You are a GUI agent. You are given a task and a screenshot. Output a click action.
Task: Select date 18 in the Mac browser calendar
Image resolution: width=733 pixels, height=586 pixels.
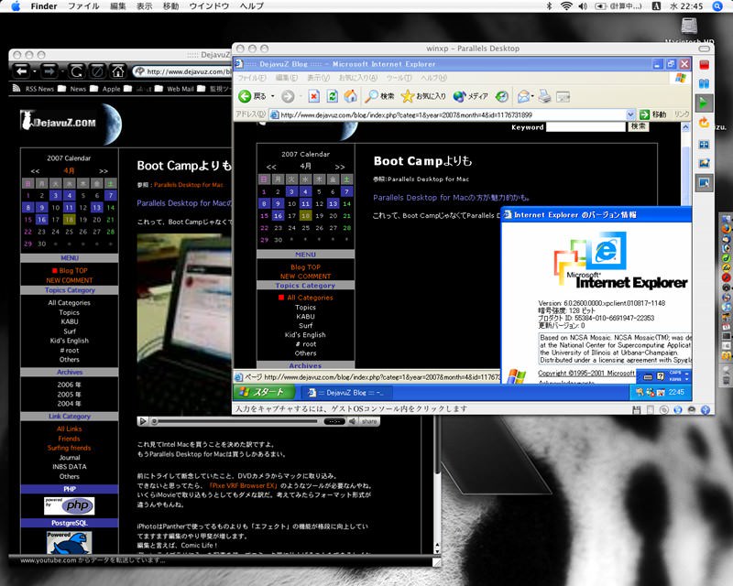pos(70,220)
